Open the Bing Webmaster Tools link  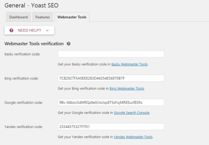[127, 89]
